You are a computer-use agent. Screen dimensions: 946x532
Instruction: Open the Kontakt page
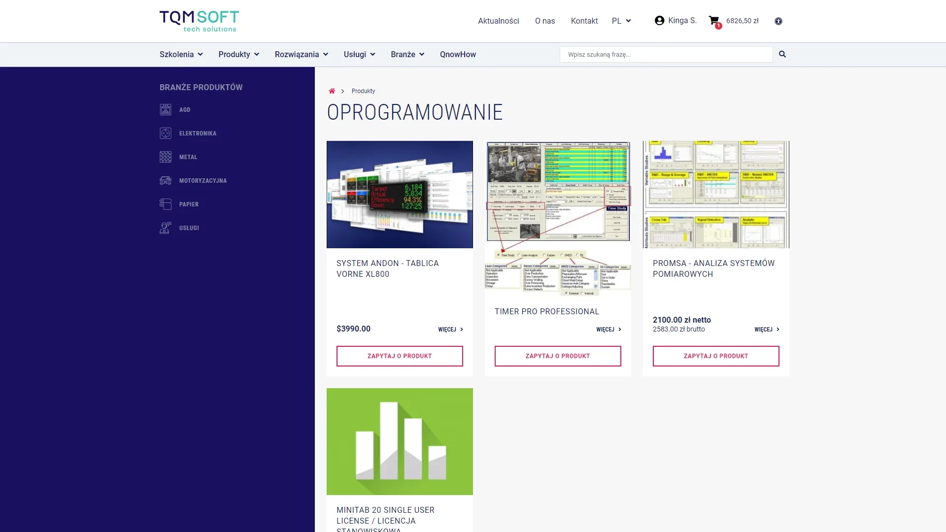pyautogui.click(x=584, y=21)
